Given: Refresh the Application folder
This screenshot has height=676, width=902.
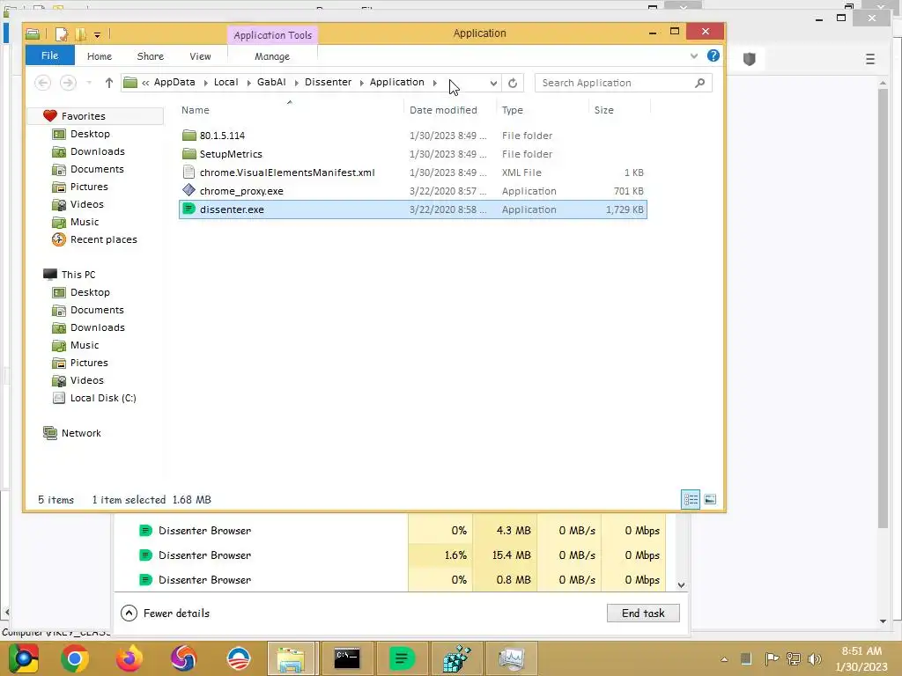Looking at the screenshot, I should pyautogui.click(x=513, y=83).
